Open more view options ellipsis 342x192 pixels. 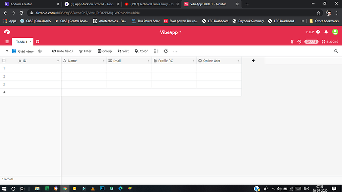click(175, 51)
